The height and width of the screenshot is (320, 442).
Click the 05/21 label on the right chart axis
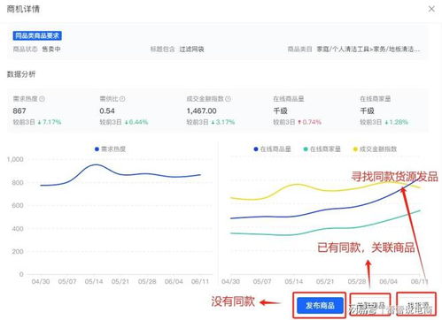(325, 282)
